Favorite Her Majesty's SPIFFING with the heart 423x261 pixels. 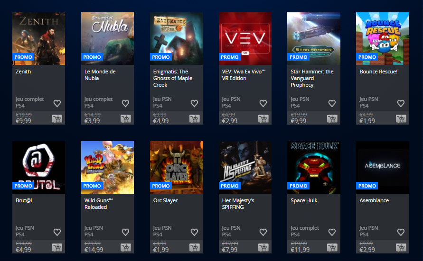point(263,232)
